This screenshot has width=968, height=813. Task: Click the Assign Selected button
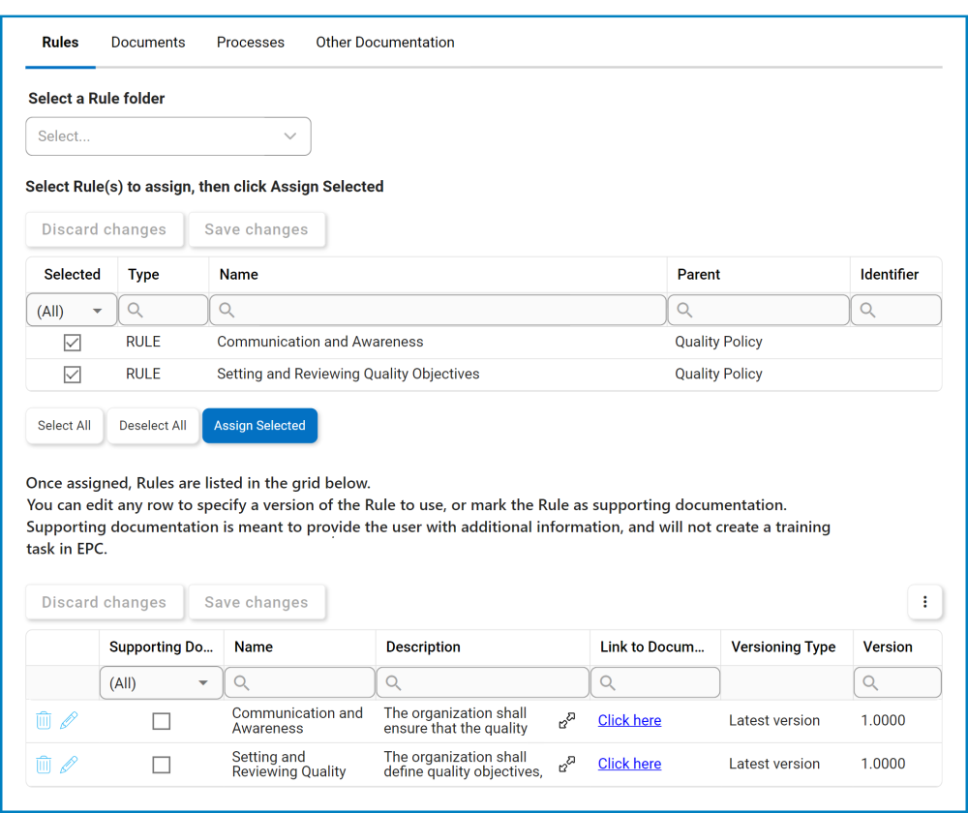259,425
